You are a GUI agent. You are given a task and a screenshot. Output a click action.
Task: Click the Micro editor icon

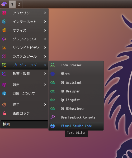pyautogui.click(x=53, y=74)
